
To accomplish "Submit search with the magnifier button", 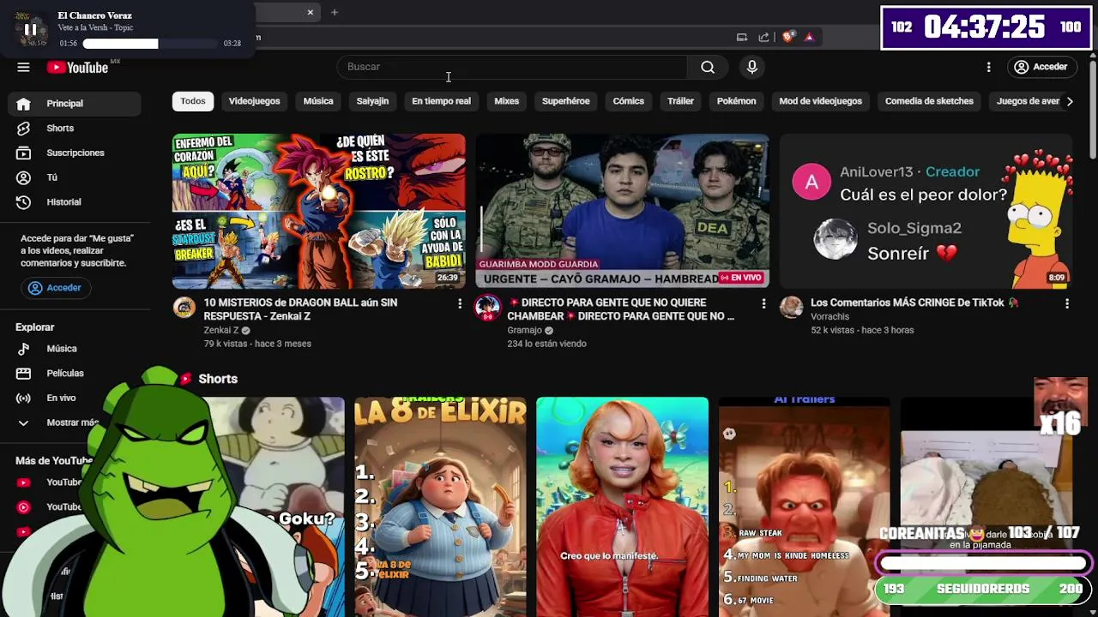I will tap(708, 67).
